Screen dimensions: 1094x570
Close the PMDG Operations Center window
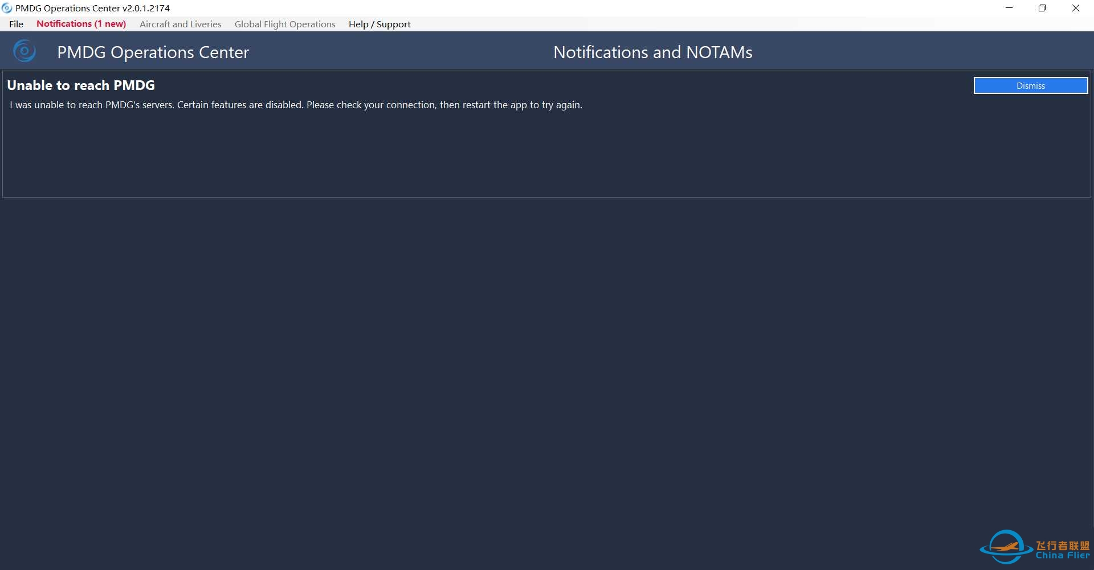pos(1076,8)
